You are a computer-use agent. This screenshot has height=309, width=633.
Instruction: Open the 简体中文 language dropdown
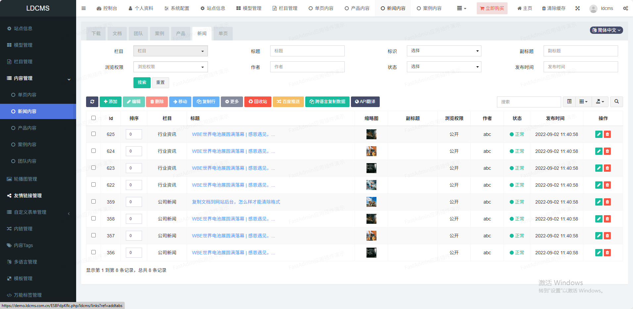coord(606,30)
